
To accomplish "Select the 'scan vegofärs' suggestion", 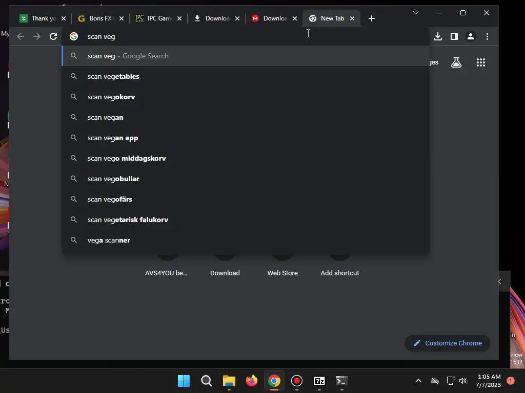I will 246,199.
